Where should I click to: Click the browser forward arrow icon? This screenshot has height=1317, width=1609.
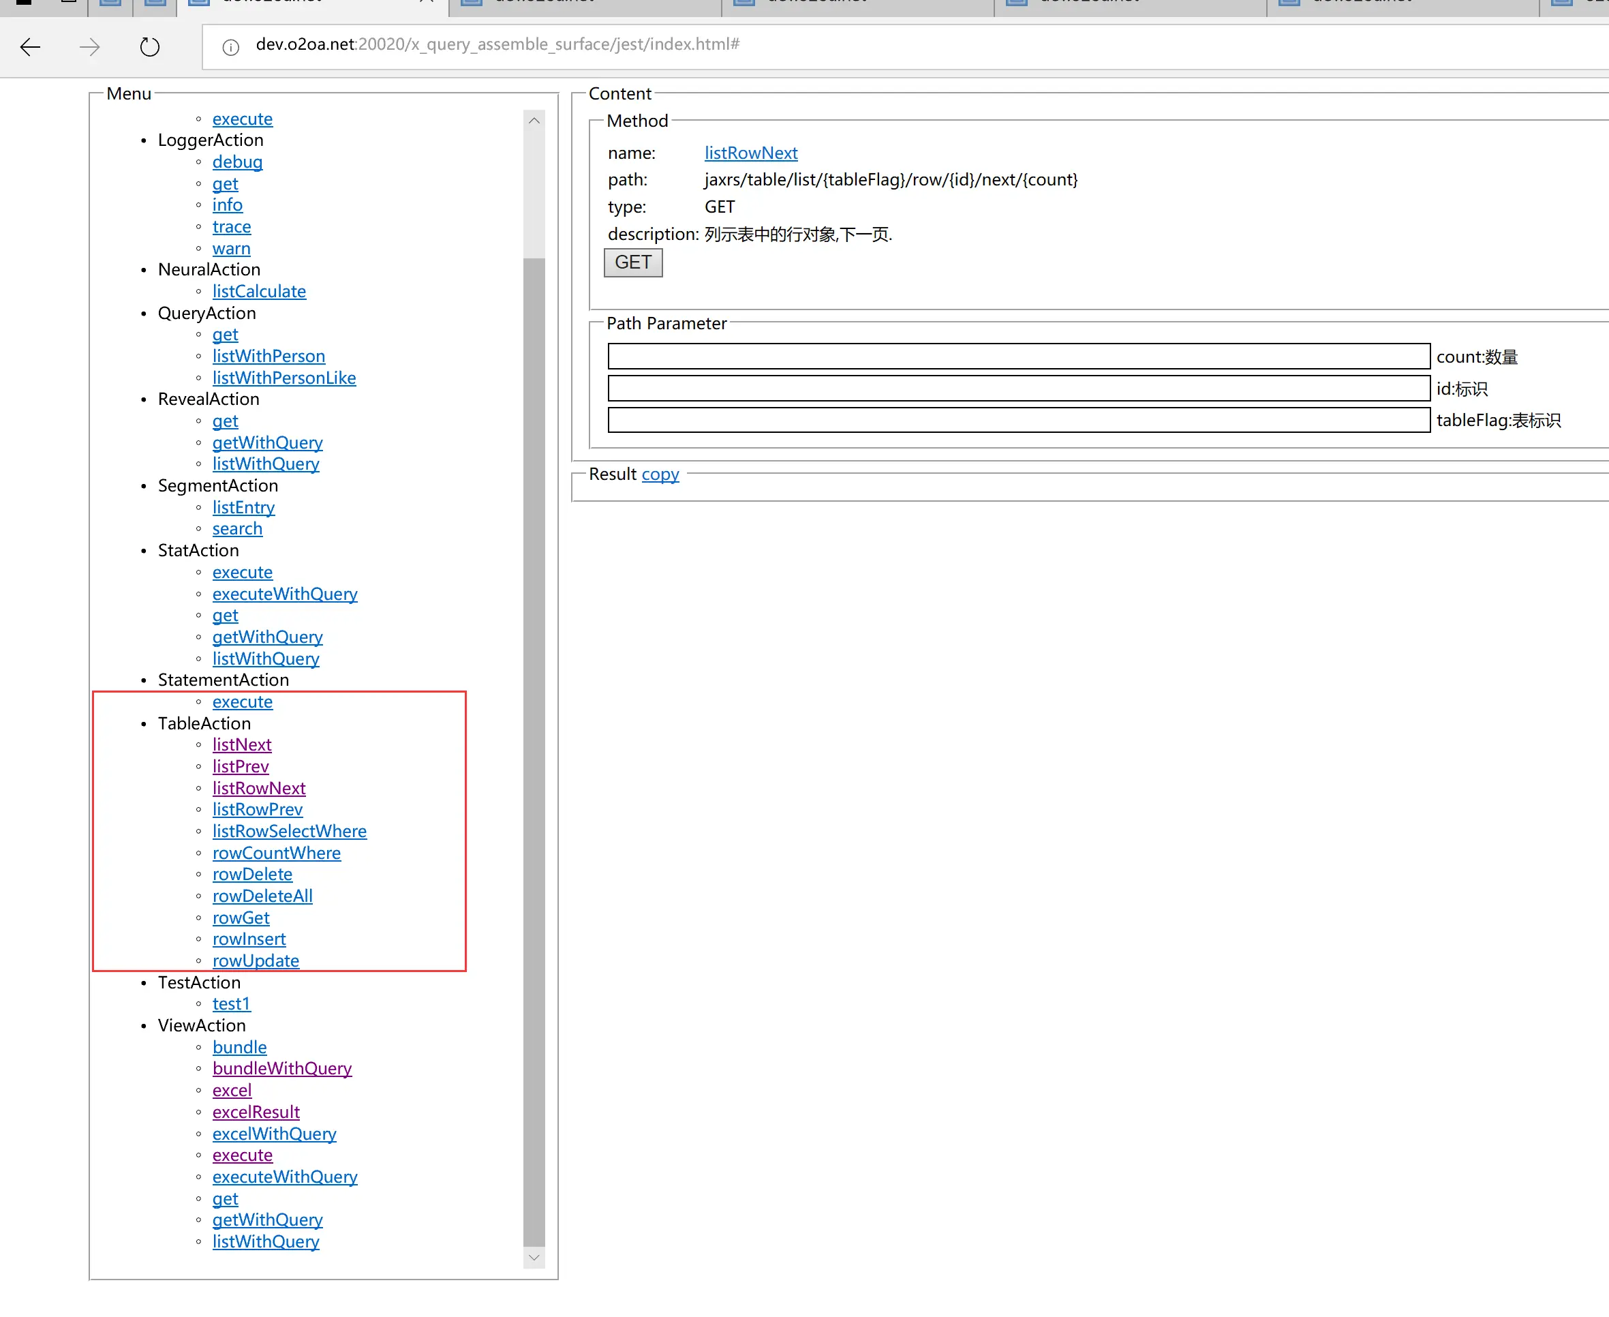[89, 47]
